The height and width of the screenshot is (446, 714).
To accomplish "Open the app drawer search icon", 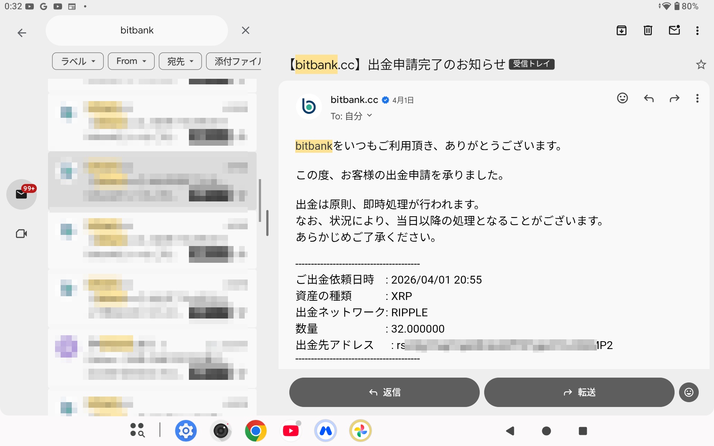I will click(137, 430).
